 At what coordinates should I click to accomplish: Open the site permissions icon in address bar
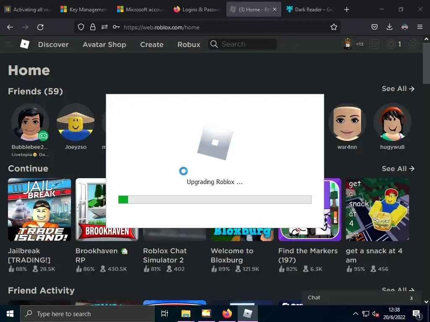click(x=105, y=27)
